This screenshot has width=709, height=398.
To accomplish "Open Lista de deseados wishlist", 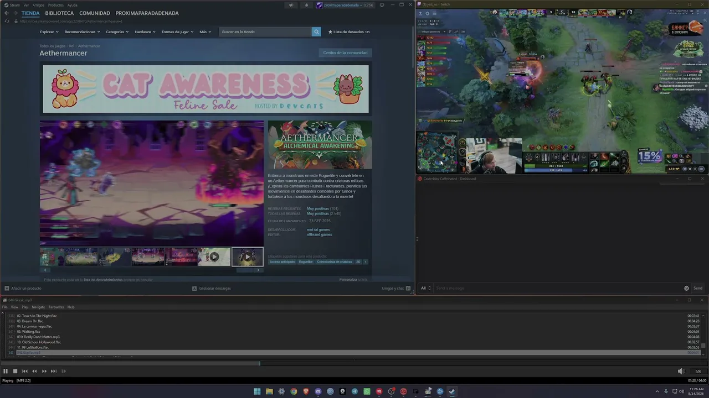I will [x=349, y=32].
